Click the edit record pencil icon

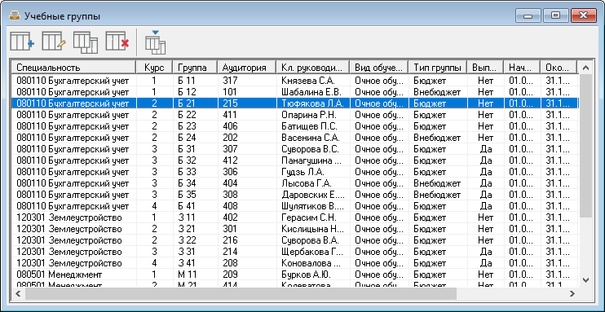click(54, 42)
